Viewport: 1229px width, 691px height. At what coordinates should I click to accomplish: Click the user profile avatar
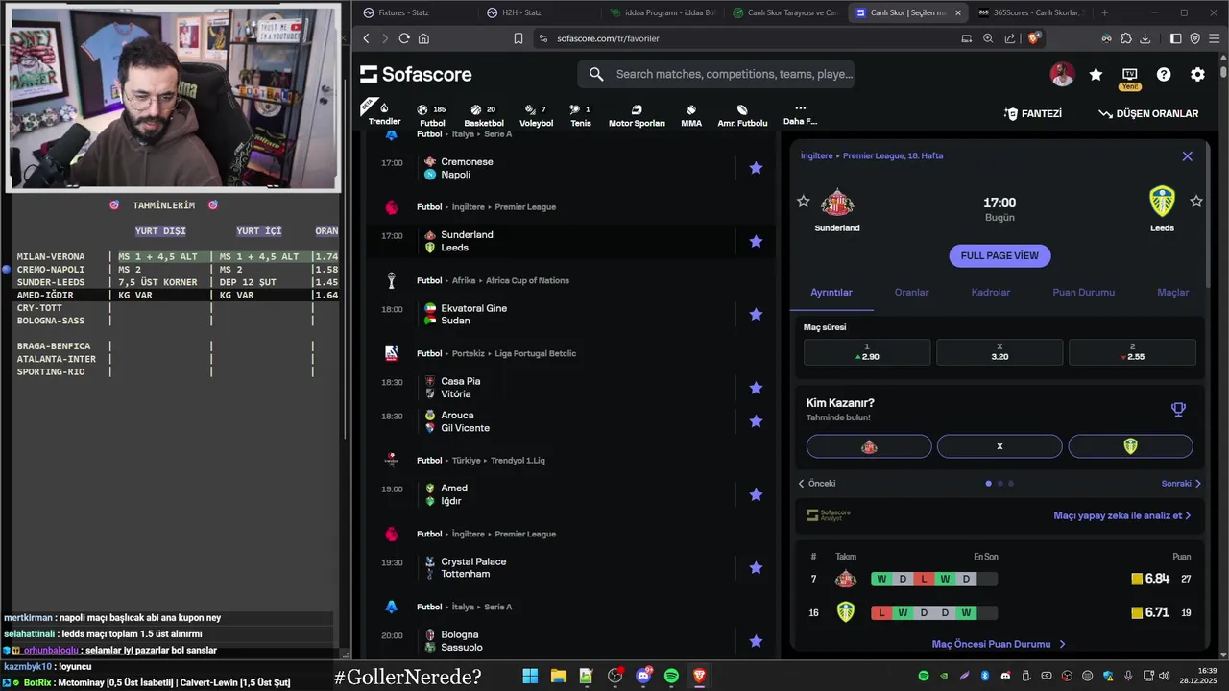(x=1062, y=74)
